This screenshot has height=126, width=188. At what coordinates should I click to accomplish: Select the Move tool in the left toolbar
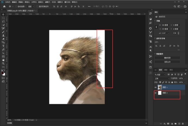click(3, 14)
